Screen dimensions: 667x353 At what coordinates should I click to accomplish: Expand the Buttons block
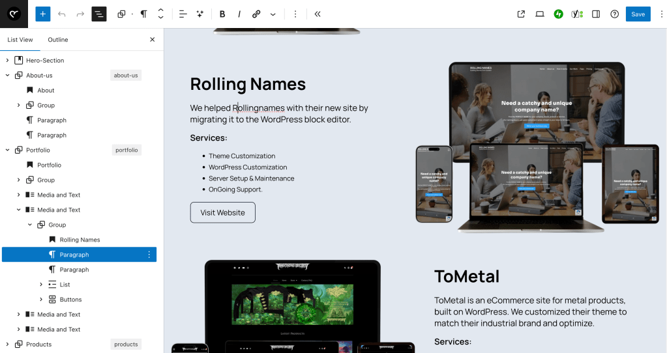click(41, 300)
